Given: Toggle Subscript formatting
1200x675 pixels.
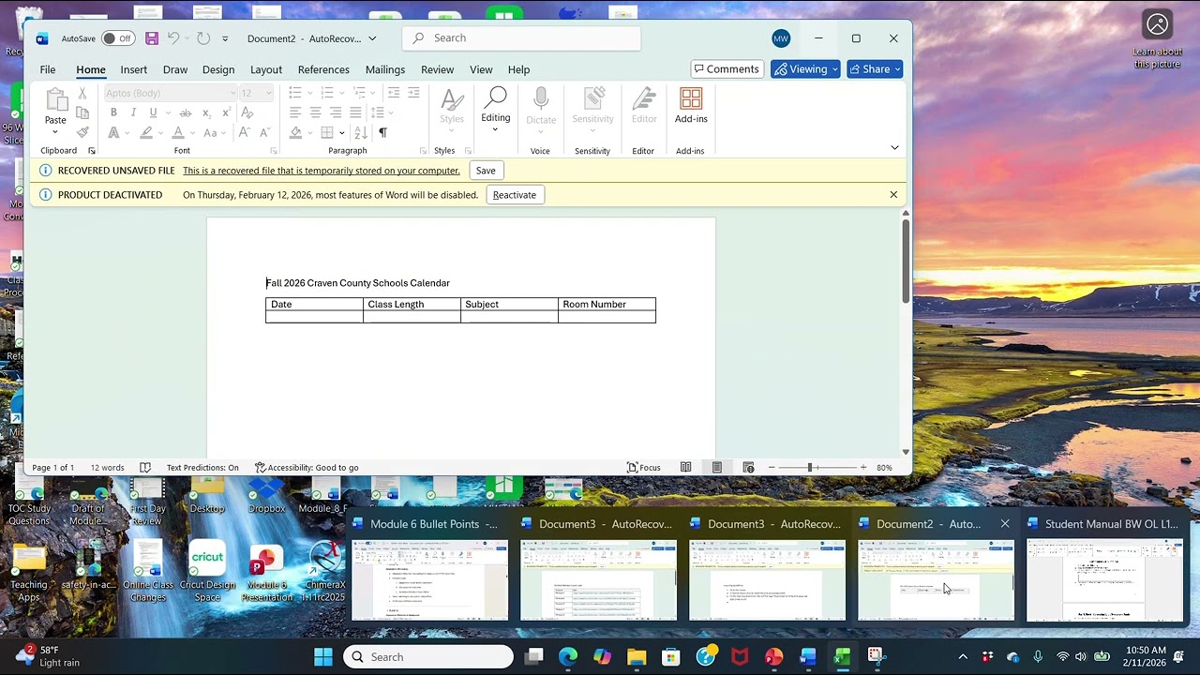Looking at the screenshot, I should coord(206,112).
